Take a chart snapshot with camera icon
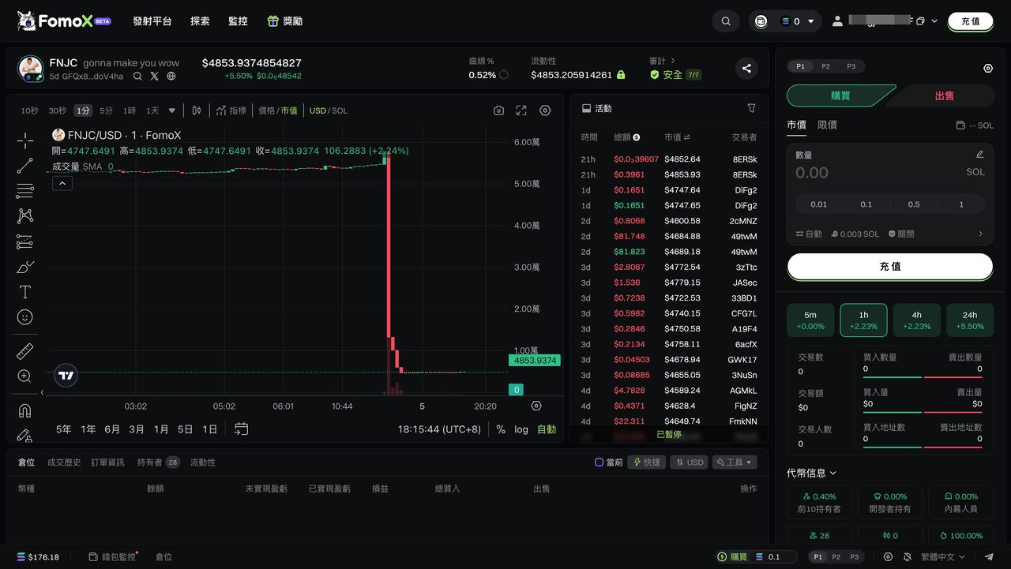The image size is (1011, 569). point(498,110)
